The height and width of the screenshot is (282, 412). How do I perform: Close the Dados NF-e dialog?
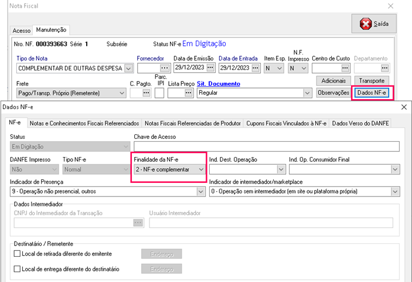click(x=404, y=107)
